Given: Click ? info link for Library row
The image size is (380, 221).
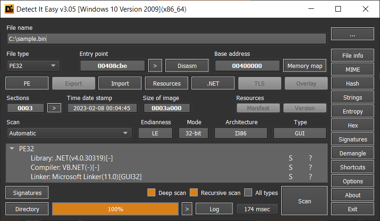Looking at the screenshot, I should (310, 158).
